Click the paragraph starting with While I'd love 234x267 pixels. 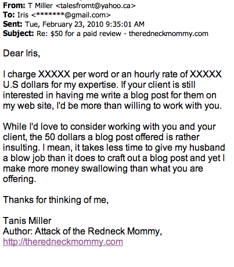[114, 152]
